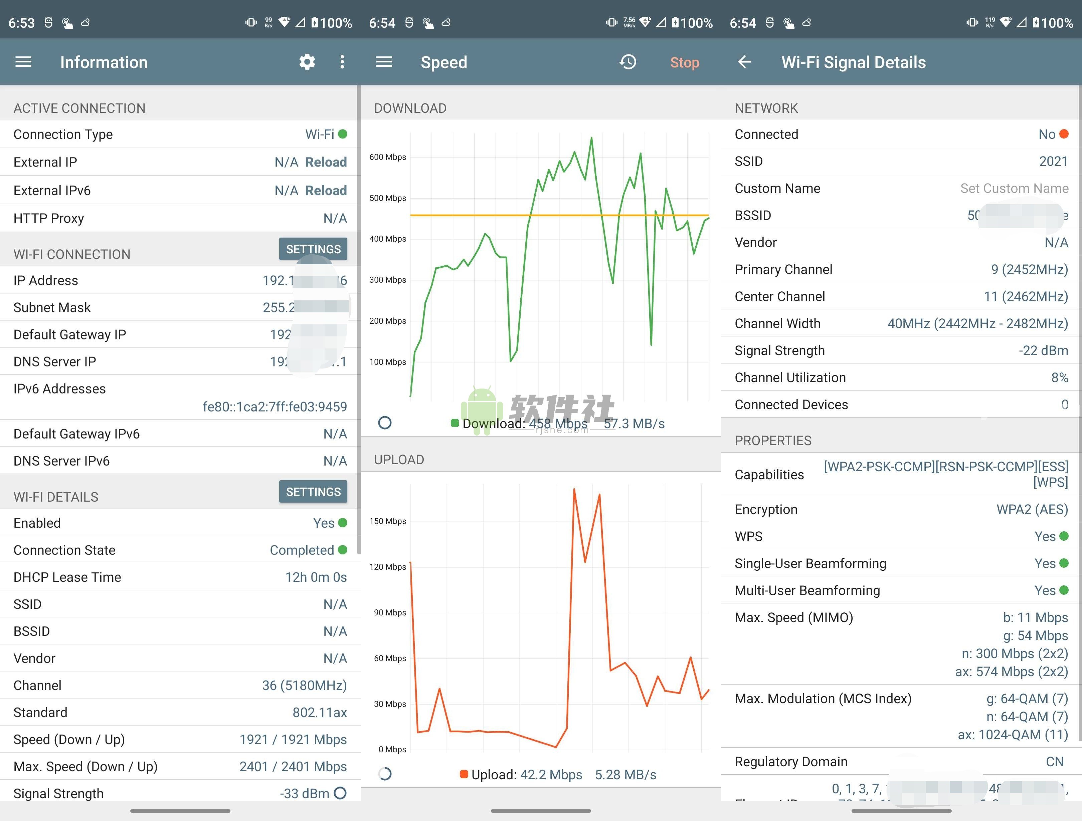The height and width of the screenshot is (821, 1082).
Task: Open the three-dot overflow menu
Action: coord(342,62)
